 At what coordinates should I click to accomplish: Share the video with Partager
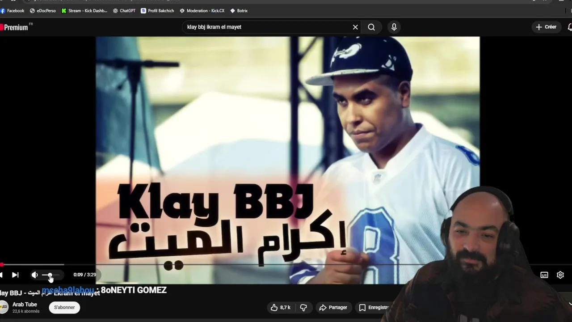click(x=333, y=307)
